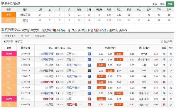
Task: Click the 联赛积分数据 section heading
Action: [11, 3]
